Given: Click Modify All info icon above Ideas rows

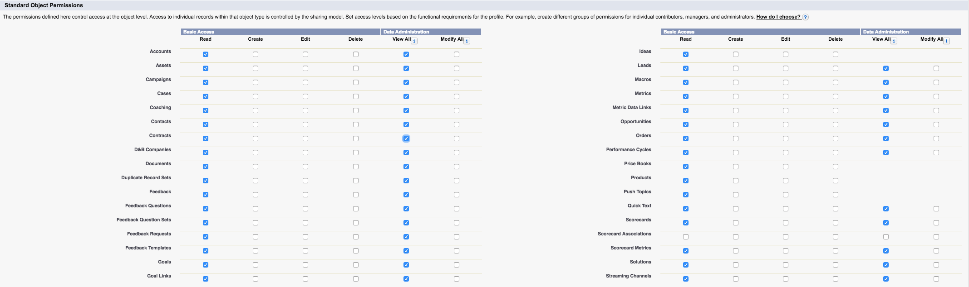Looking at the screenshot, I should [947, 41].
